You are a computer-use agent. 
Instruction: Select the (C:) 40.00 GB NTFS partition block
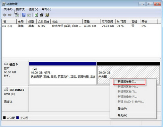point(63,73)
